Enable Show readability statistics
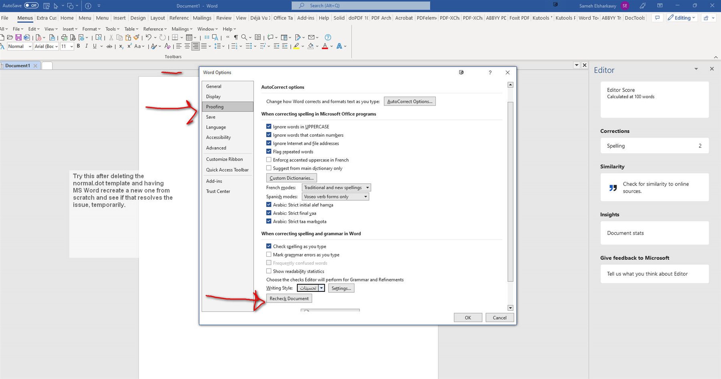The height and width of the screenshot is (379, 721). coord(269,271)
